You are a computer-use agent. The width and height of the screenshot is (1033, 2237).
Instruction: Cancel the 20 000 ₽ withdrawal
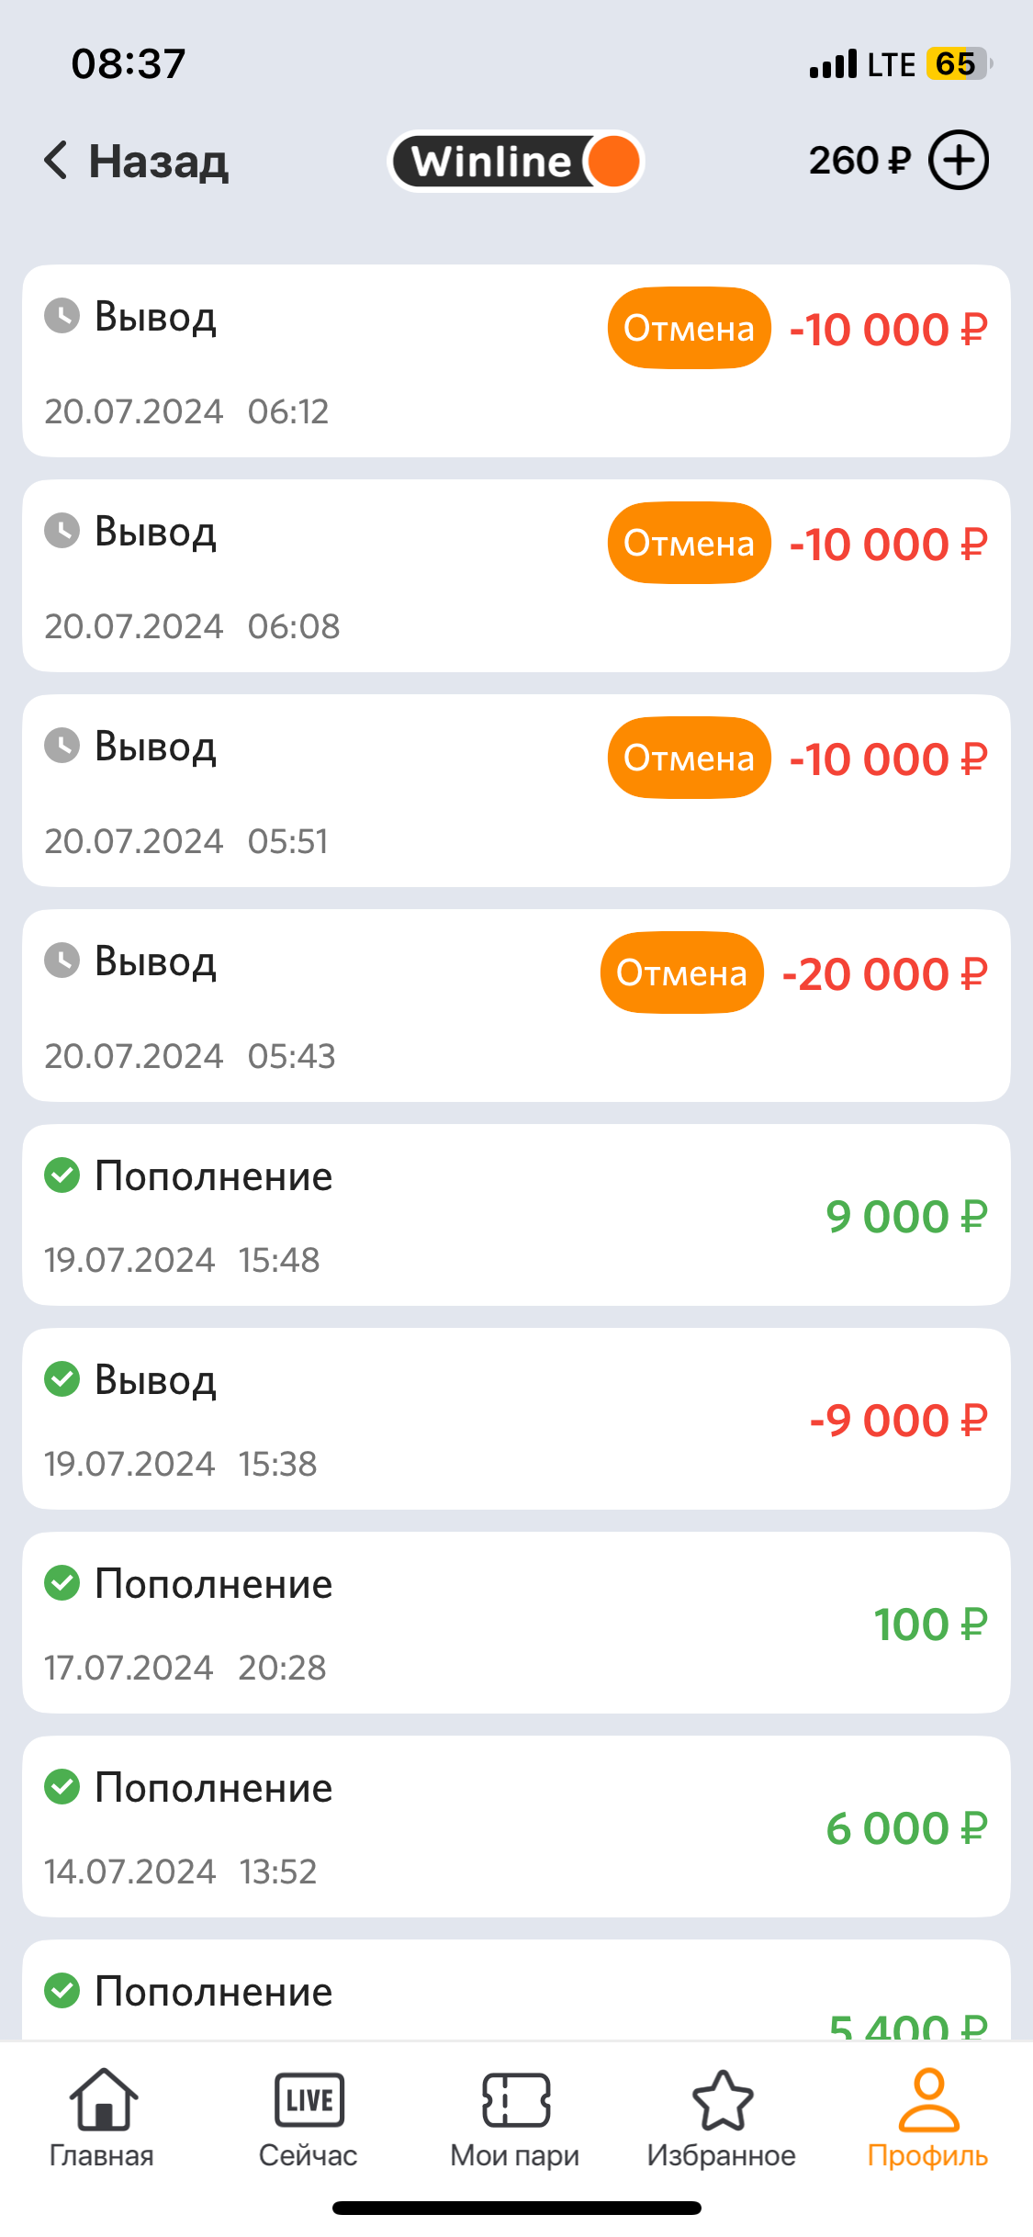coord(681,973)
